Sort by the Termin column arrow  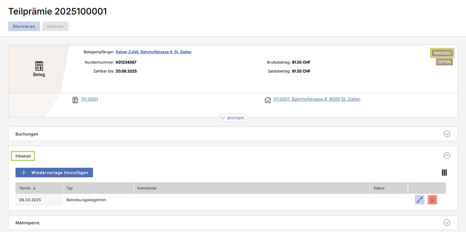click(34, 188)
